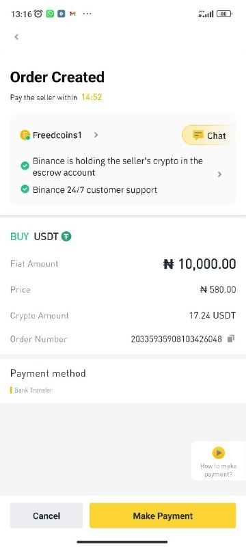Viewport: 246px width, 547px height.
Task: Play the How to make payment video
Action: 219,453
